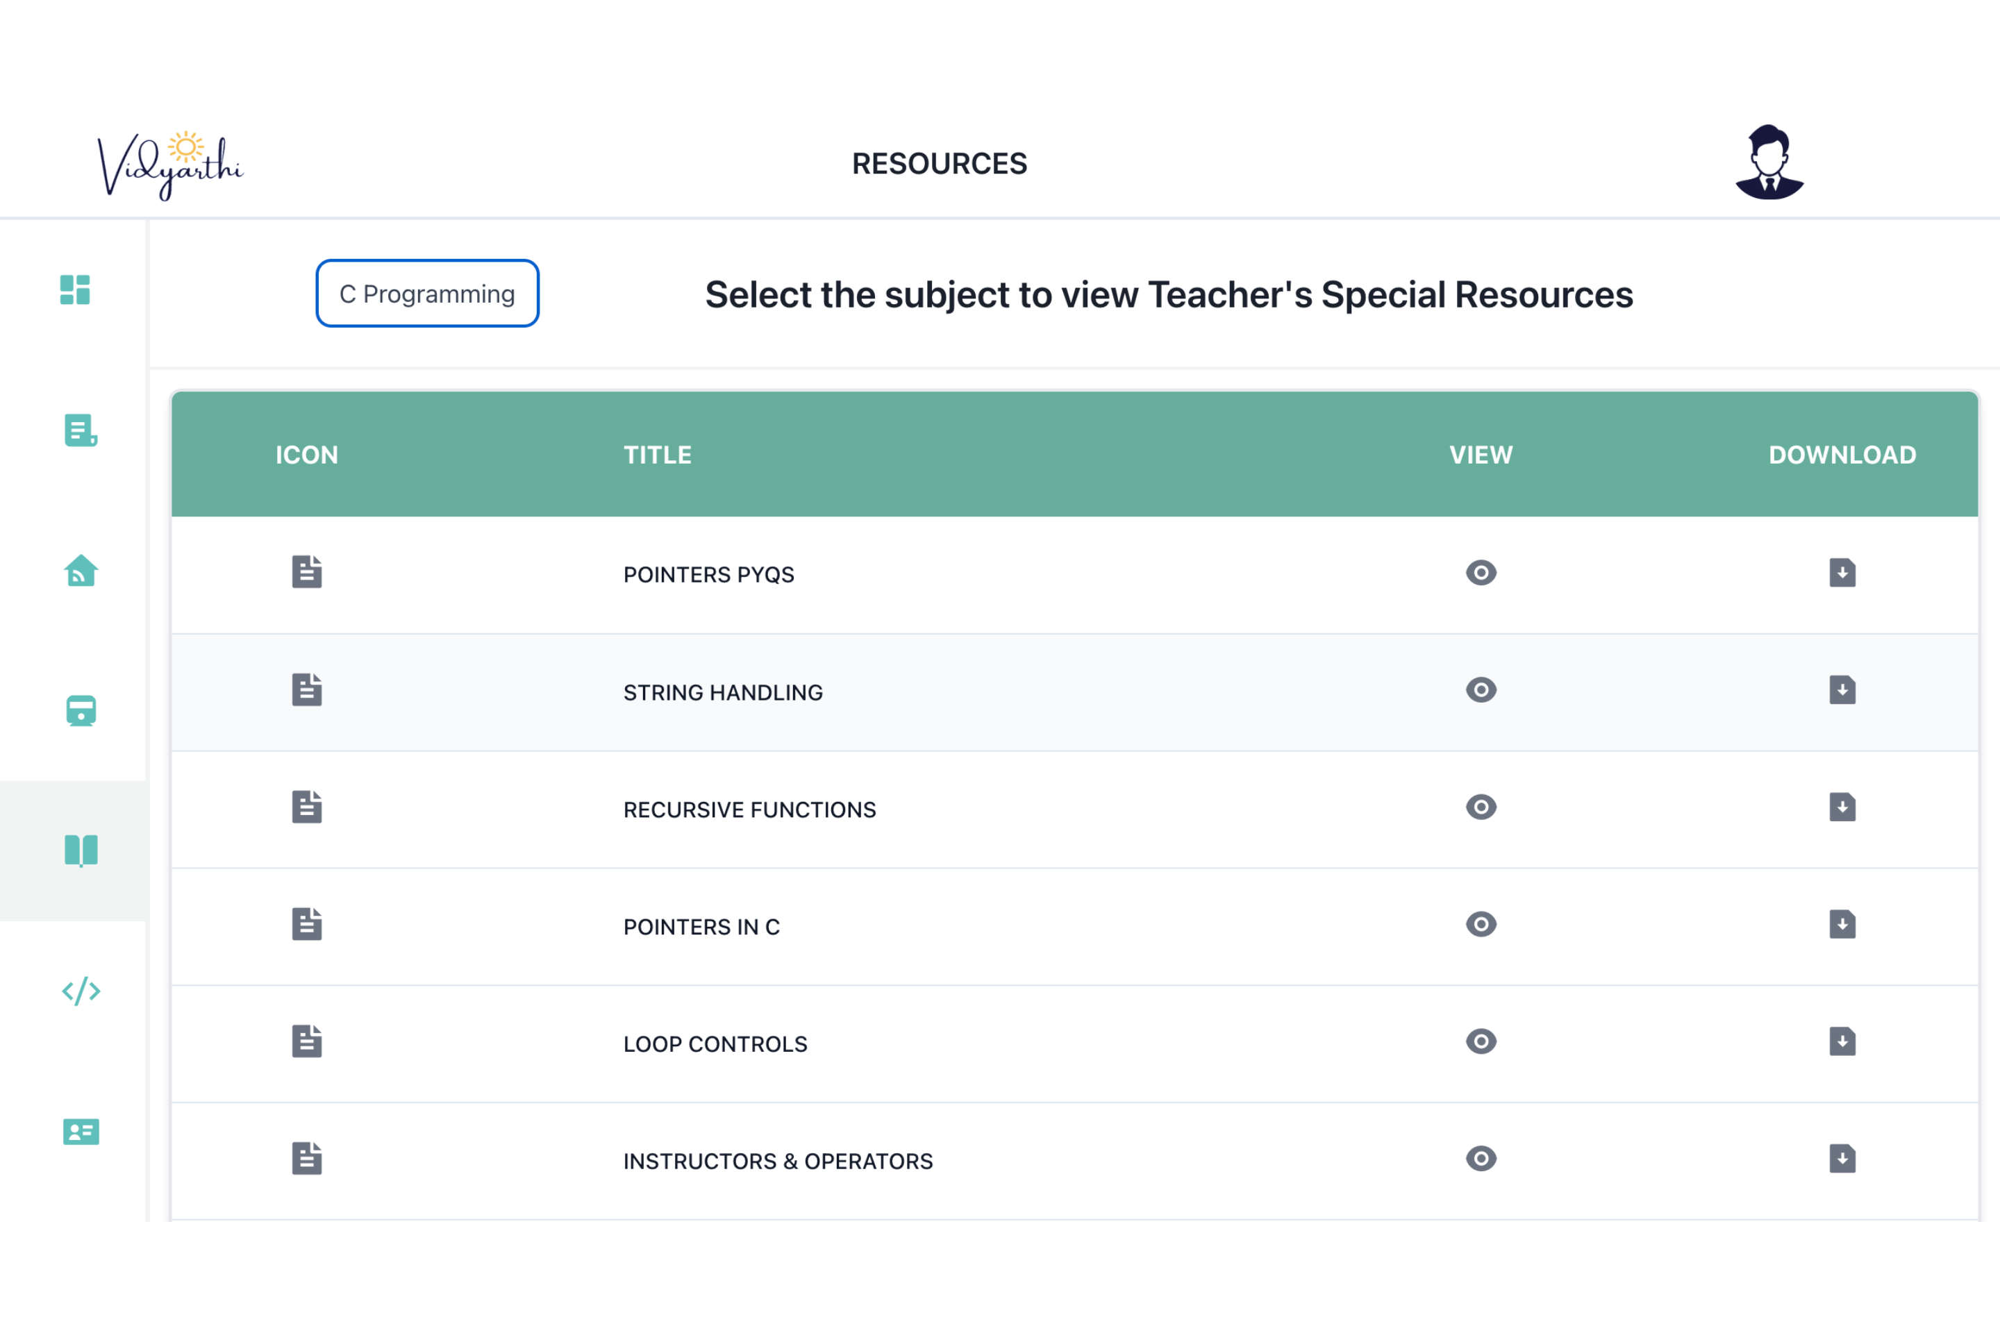Click the document icon for LOOP CONTROLS

click(307, 1042)
